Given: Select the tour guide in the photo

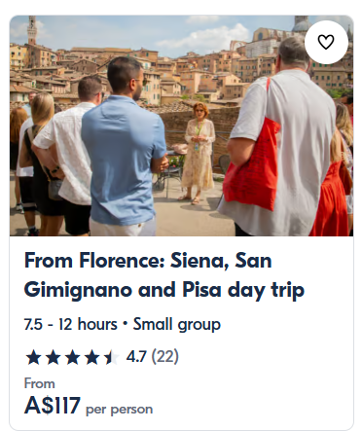Looking at the screenshot, I should click(198, 153).
